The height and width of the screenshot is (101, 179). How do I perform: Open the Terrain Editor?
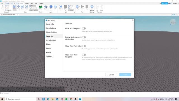(x=41, y=7)
